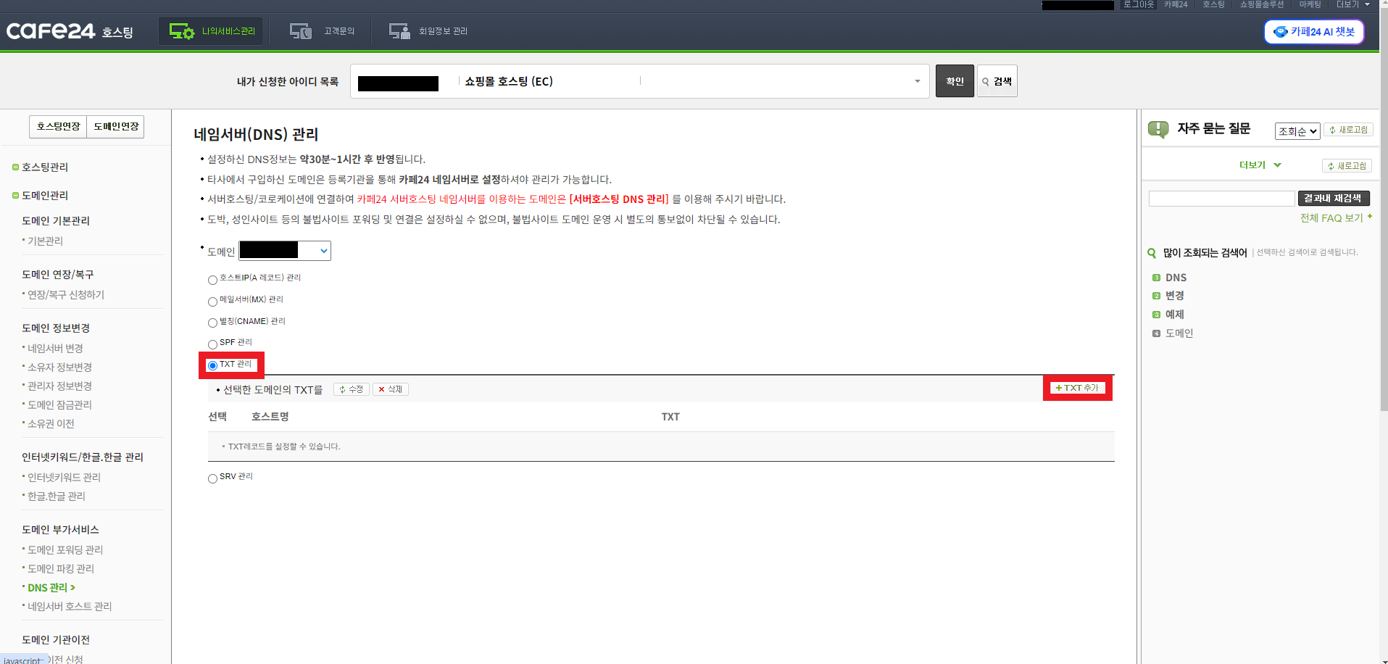The height and width of the screenshot is (664, 1388).
Task: Launch the 카페24 AI 챗봇
Action: (x=1314, y=32)
